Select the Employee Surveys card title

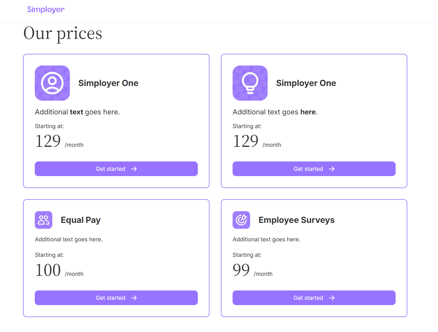click(x=297, y=220)
